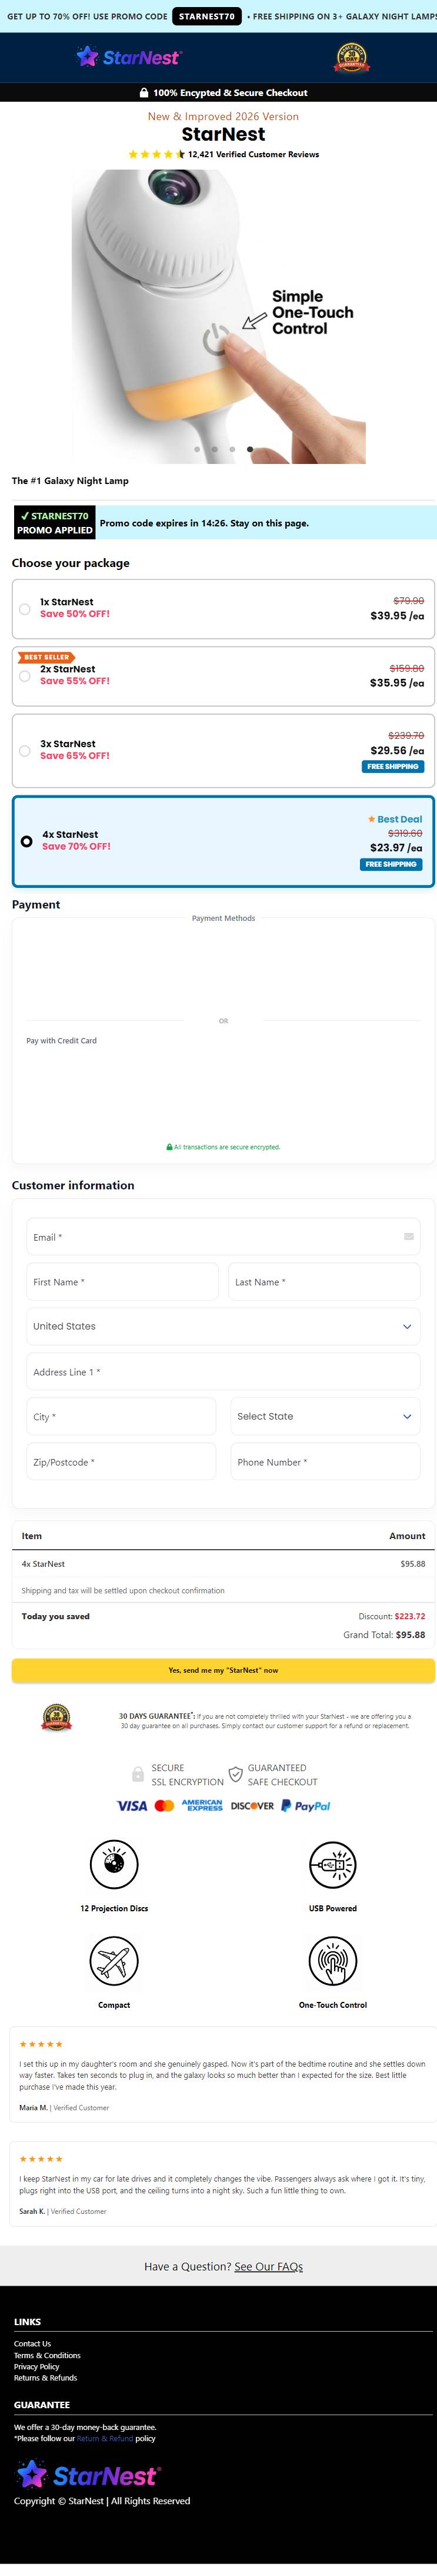Click the Compact airplane icon
The height and width of the screenshot is (2576, 437).
[114, 1960]
